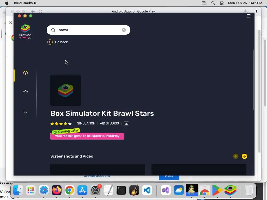Open Google Chrome from the Dock

pyautogui.click(x=69, y=190)
